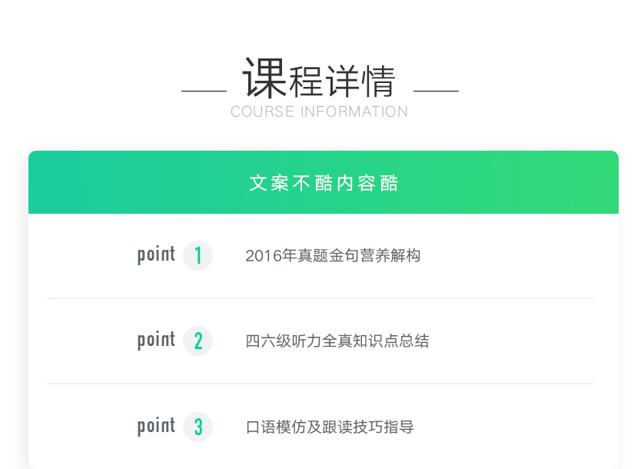Click the "point" label beside badge 2
644x469 pixels.
156,341
